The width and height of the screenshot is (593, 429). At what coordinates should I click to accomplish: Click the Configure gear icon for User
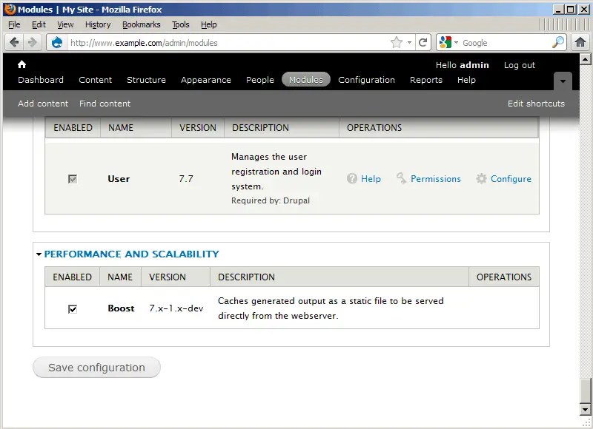click(x=481, y=178)
